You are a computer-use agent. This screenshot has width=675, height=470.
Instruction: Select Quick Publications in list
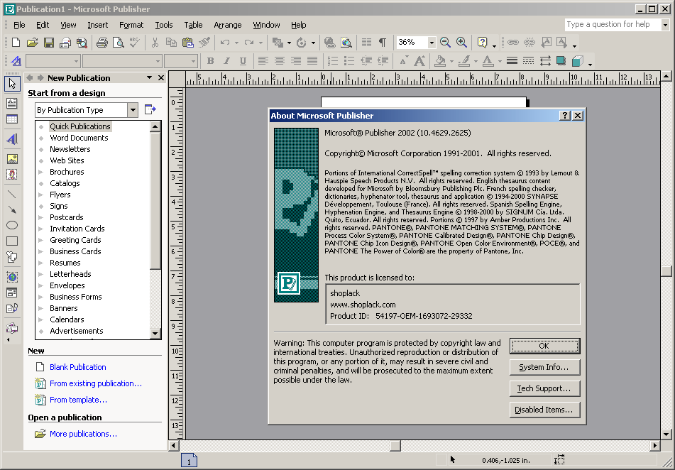pyautogui.click(x=80, y=126)
